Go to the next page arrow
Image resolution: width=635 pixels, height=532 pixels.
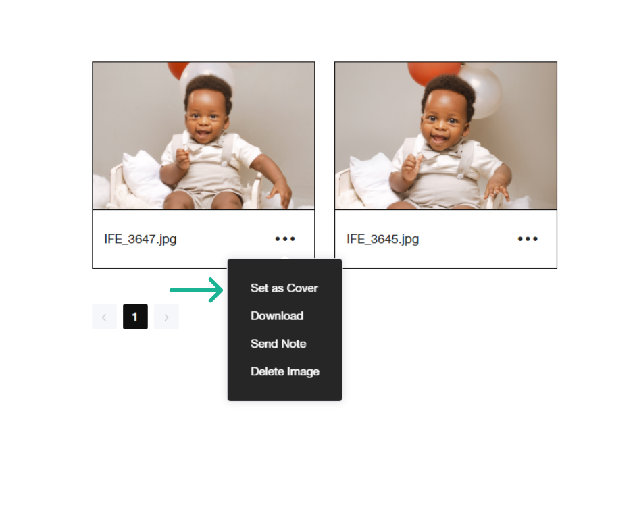click(x=166, y=317)
